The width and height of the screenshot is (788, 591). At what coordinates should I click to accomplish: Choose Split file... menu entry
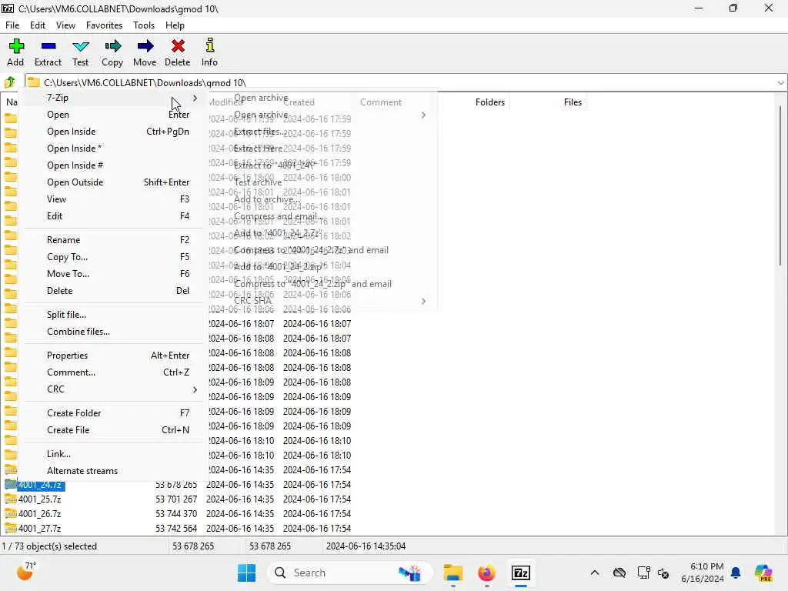(113, 315)
